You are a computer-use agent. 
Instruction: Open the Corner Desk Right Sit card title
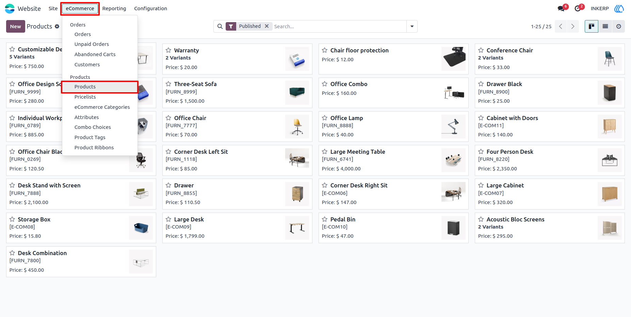tap(359, 185)
